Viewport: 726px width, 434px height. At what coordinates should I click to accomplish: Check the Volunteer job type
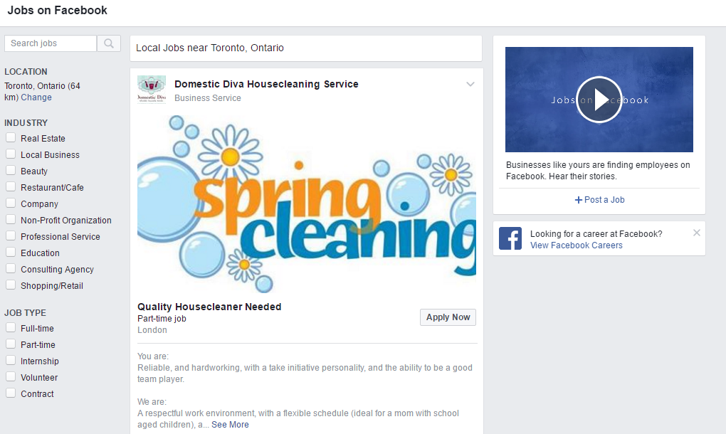coord(11,377)
